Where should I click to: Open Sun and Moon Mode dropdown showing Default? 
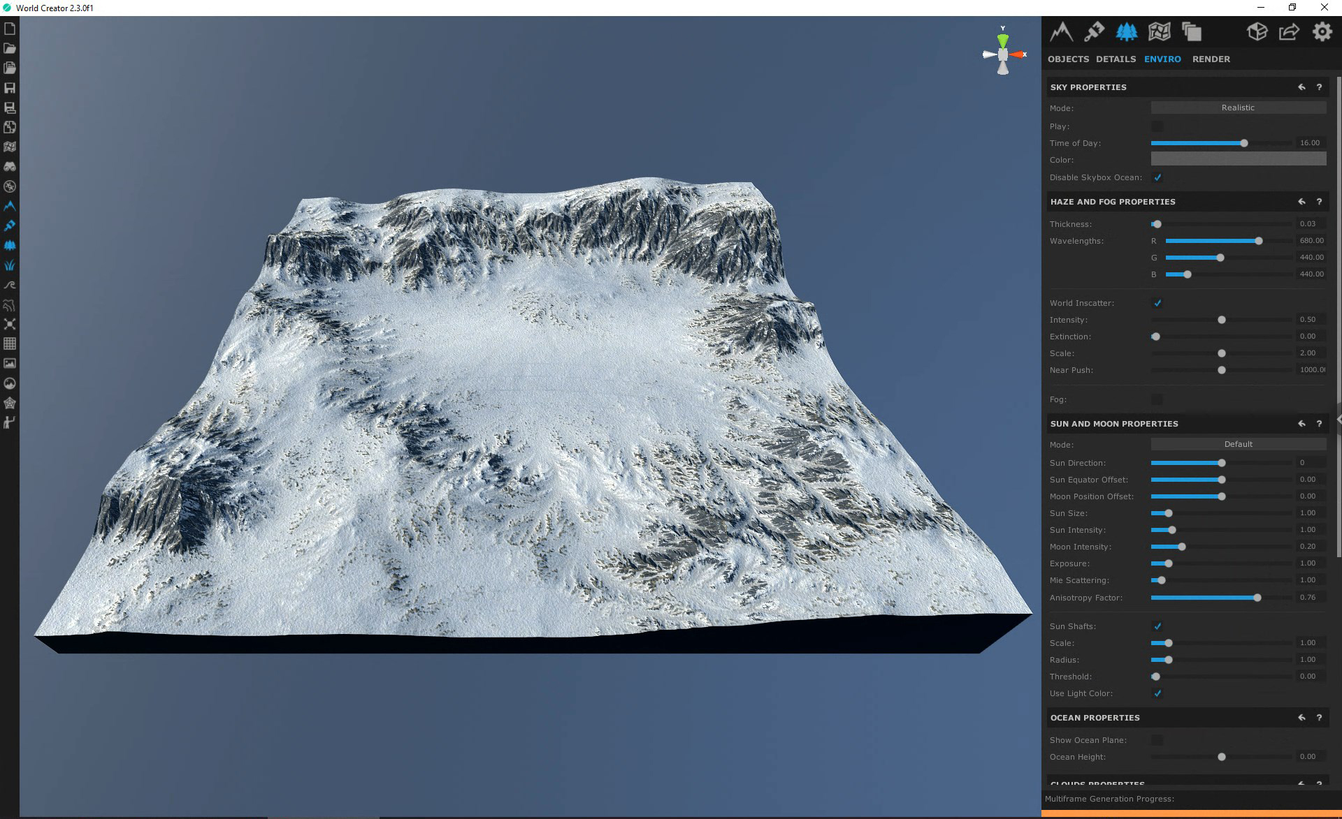point(1238,444)
